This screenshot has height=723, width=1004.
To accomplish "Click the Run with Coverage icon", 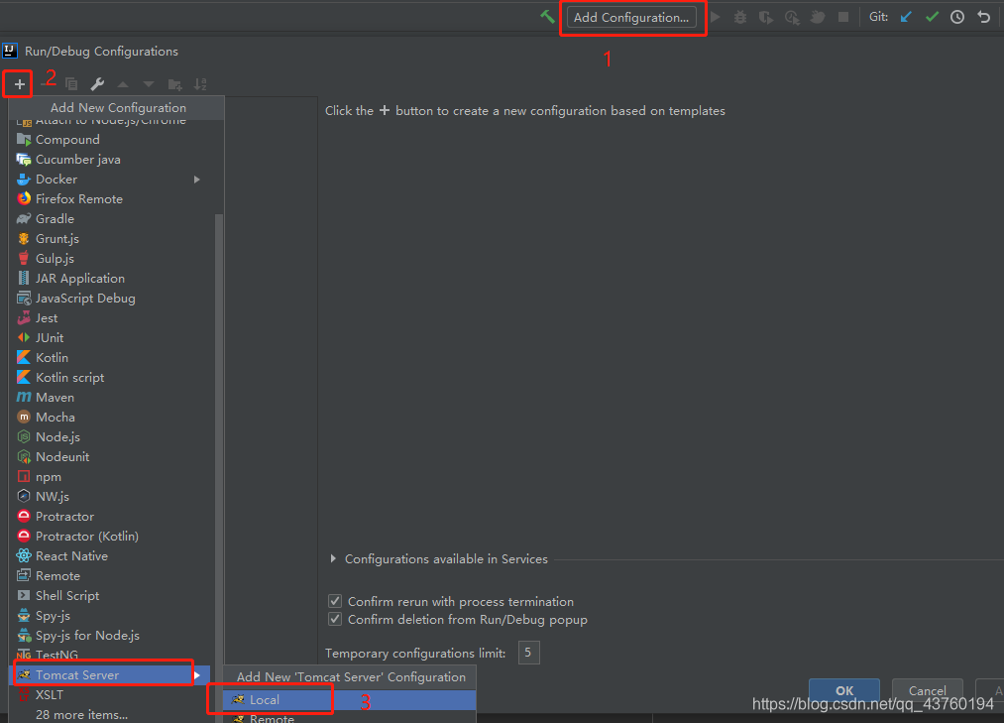I will [x=766, y=17].
